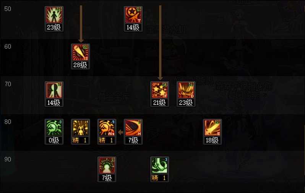This screenshot has width=305, height=193.
Task: Click the 18级 level label under E skill
Action: (212, 140)
